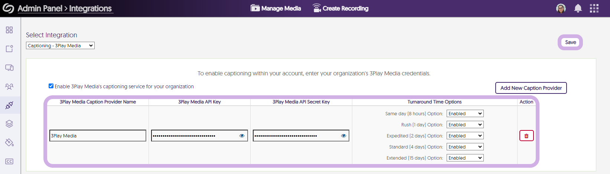Open the Rush (1 day) Option dropdown

[x=465, y=124]
